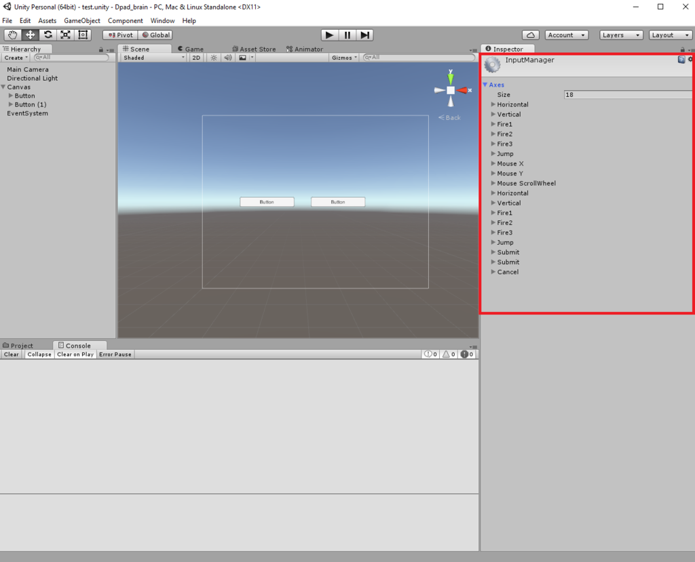Toggle Error Pause in Console
Image resolution: width=695 pixels, height=562 pixels.
pos(115,355)
